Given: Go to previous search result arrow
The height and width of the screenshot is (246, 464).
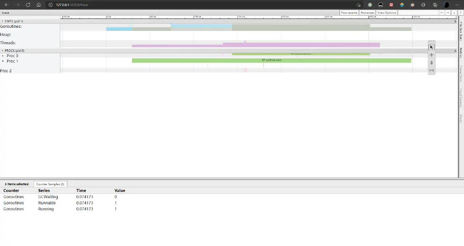Looking at the screenshot, I should click(x=442, y=13).
